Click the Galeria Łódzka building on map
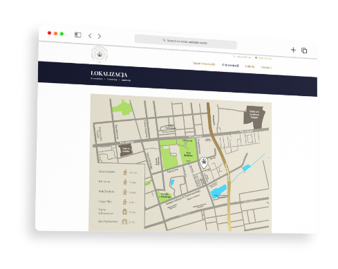The height and width of the screenshot is (269, 338). pos(126,150)
